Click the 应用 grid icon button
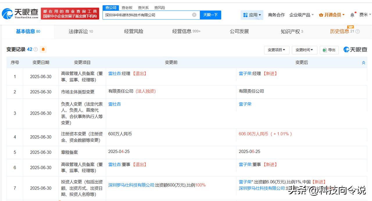 (252, 15)
